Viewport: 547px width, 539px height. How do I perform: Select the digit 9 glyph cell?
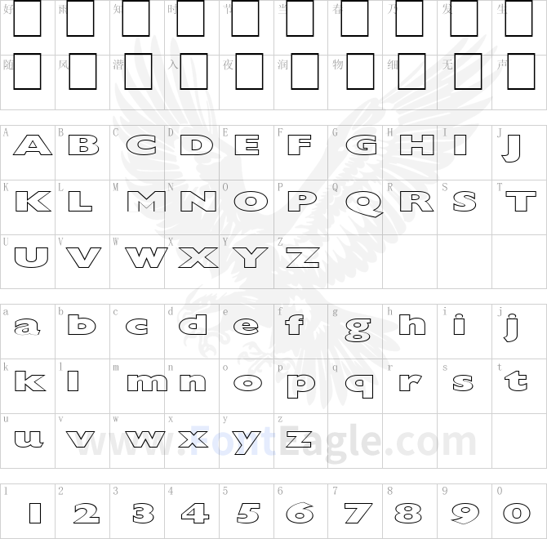(465, 511)
